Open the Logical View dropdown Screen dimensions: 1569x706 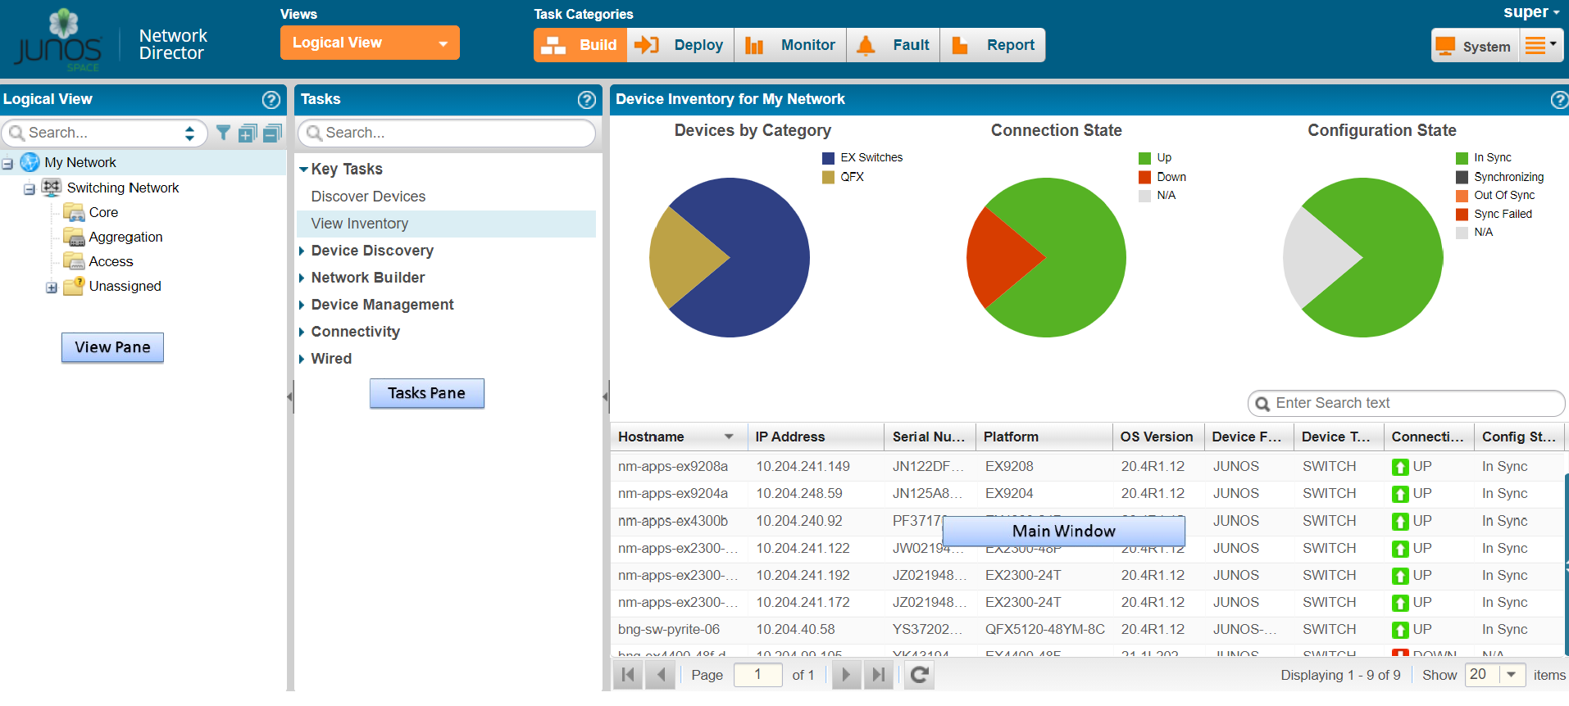click(x=370, y=43)
